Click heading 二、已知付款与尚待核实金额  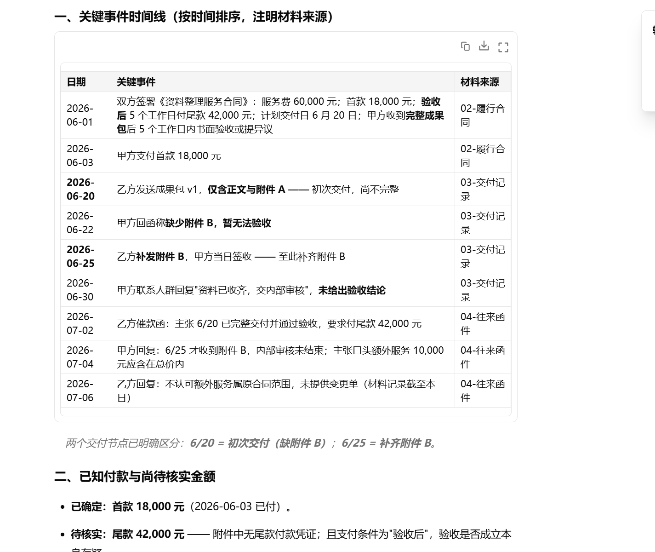pyautogui.click(x=135, y=476)
